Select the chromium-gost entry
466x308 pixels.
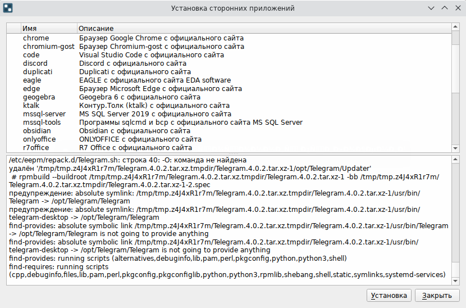pos(48,47)
